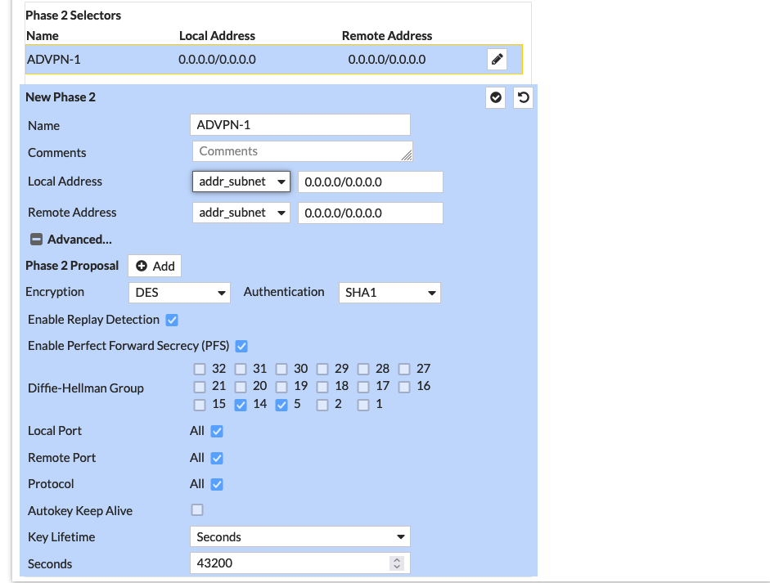The height and width of the screenshot is (583, 770).
Task: Click the Seconds value stepper arrows
Action: click(x=397, y=563)
